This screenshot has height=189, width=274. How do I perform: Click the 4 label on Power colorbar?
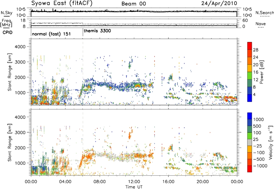(254, 94)
